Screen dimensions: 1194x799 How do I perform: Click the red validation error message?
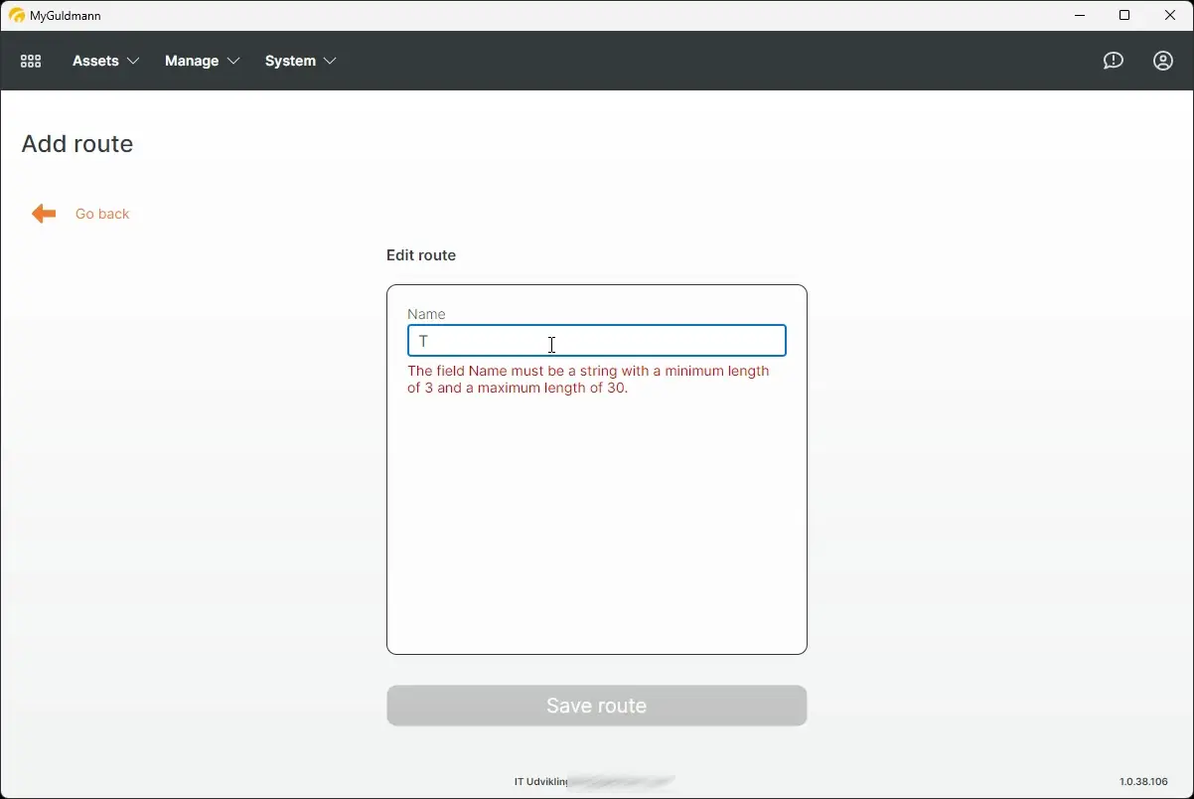588,380
